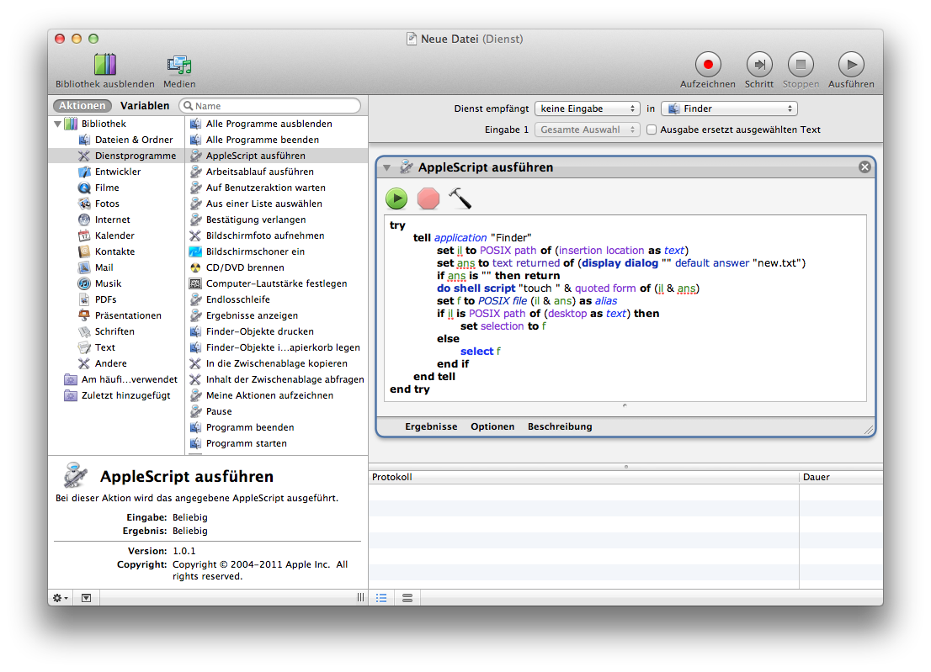Step through workflow with Schritt button

[759, 71]
